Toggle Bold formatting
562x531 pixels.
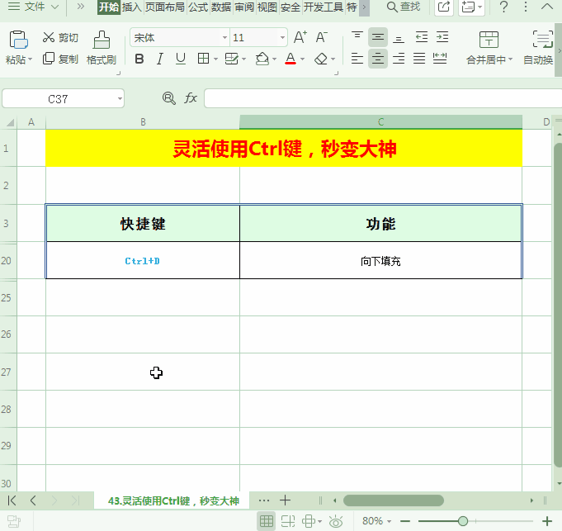point(139,59)
